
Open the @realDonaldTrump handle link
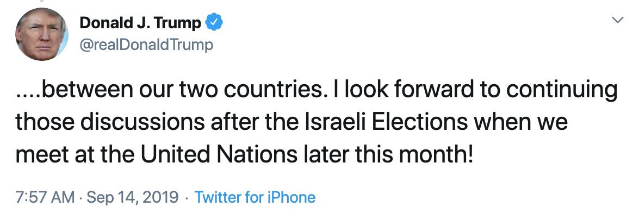[x=146, y=45]
